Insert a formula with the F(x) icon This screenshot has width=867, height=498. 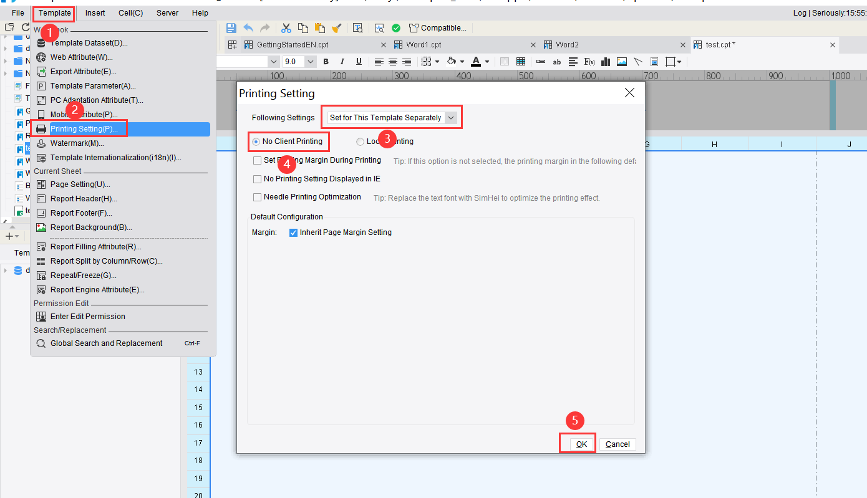[589, 61]
